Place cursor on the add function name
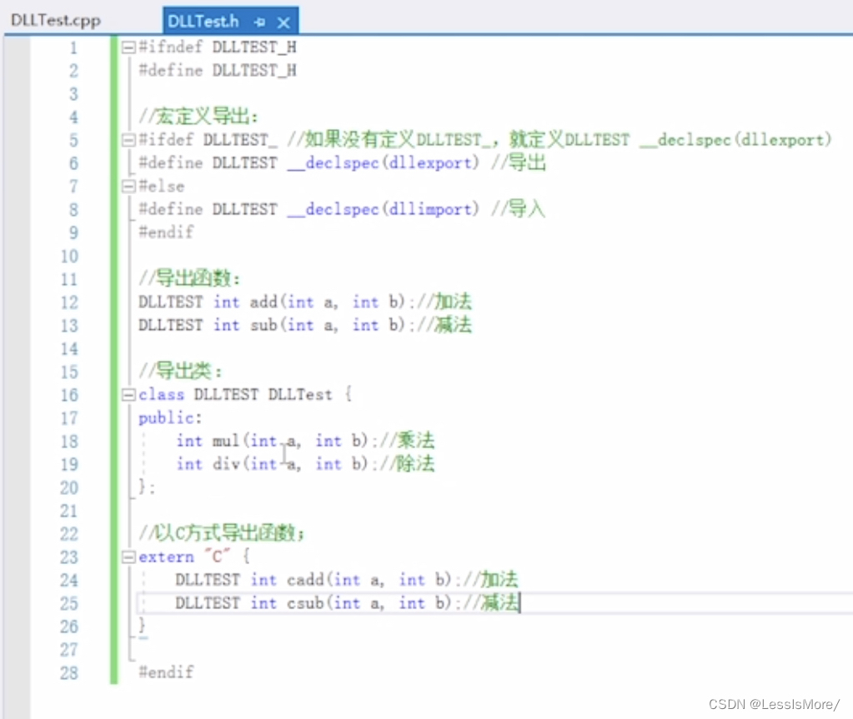Image resolution: width=853 pixels, height=719 pixels. [x=263, y=302]
